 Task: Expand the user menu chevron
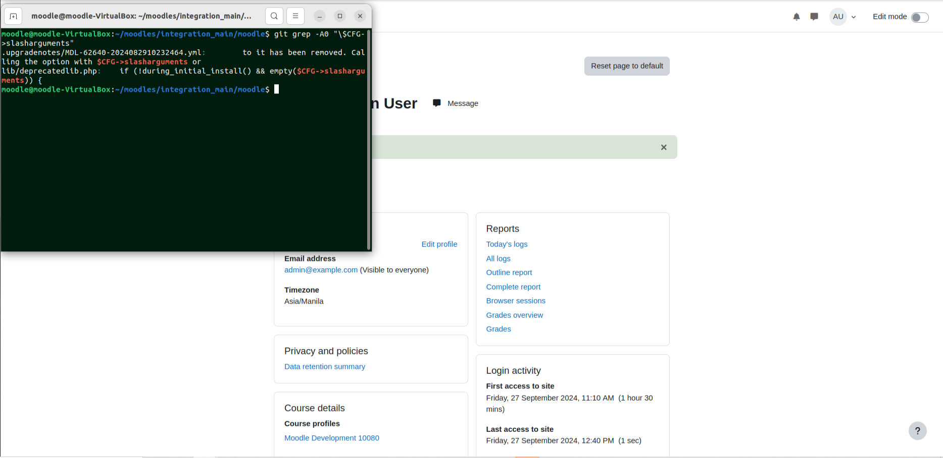click(854, 17)
